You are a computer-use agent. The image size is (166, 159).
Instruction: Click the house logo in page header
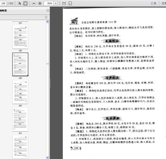pos(74,21)
